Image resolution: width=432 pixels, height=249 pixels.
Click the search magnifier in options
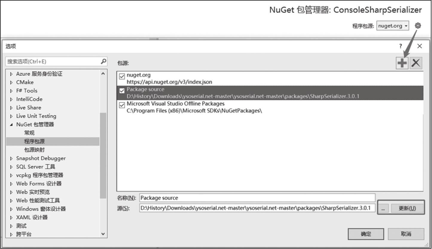pyautogui.click(x=103, y=62)
